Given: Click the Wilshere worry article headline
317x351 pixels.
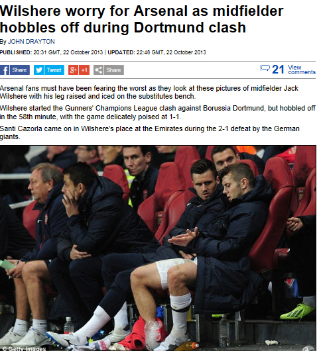Looking at the screenshot, I should pos(142,19).
